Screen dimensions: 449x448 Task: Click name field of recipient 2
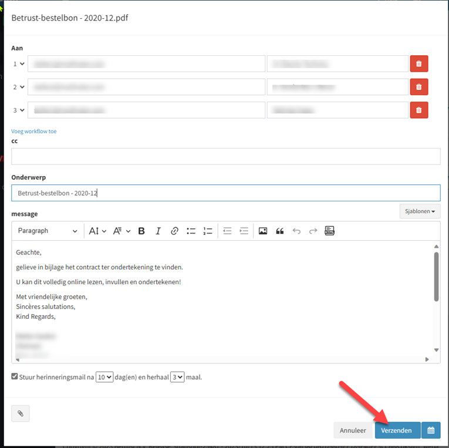tap(337, 87)
